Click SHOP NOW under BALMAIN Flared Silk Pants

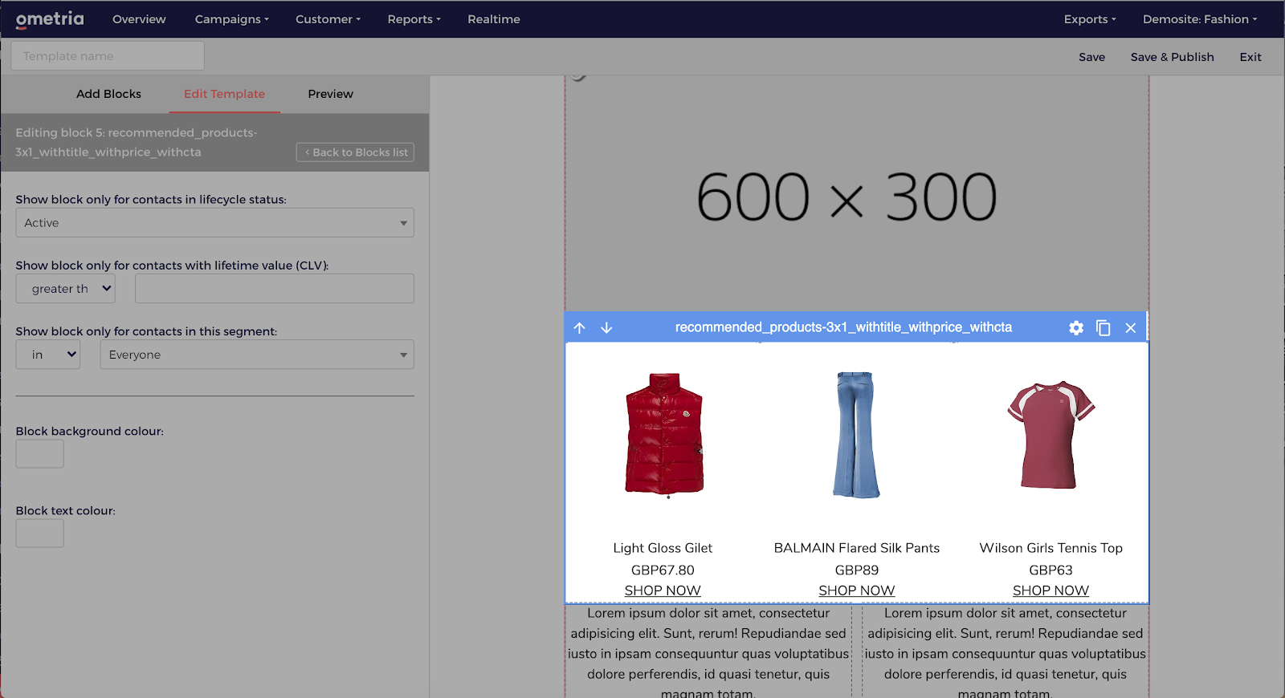(x=856, y=590)
